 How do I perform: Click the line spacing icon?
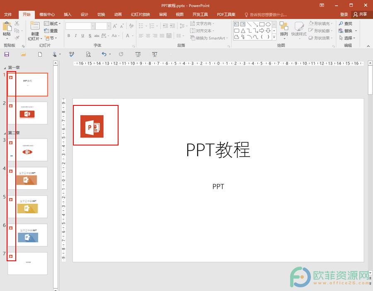tap(182, 26)
